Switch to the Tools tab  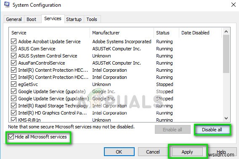pos(92,19)
